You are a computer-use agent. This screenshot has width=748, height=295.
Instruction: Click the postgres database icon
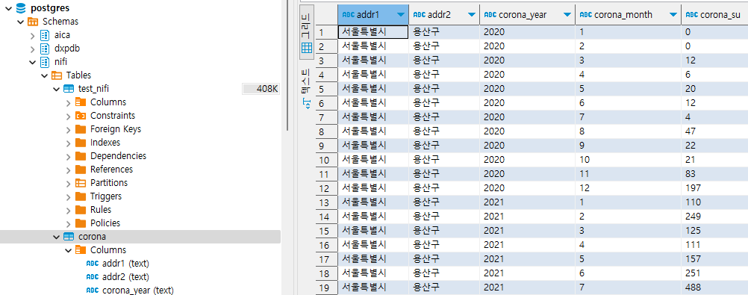tap(21, 8)
